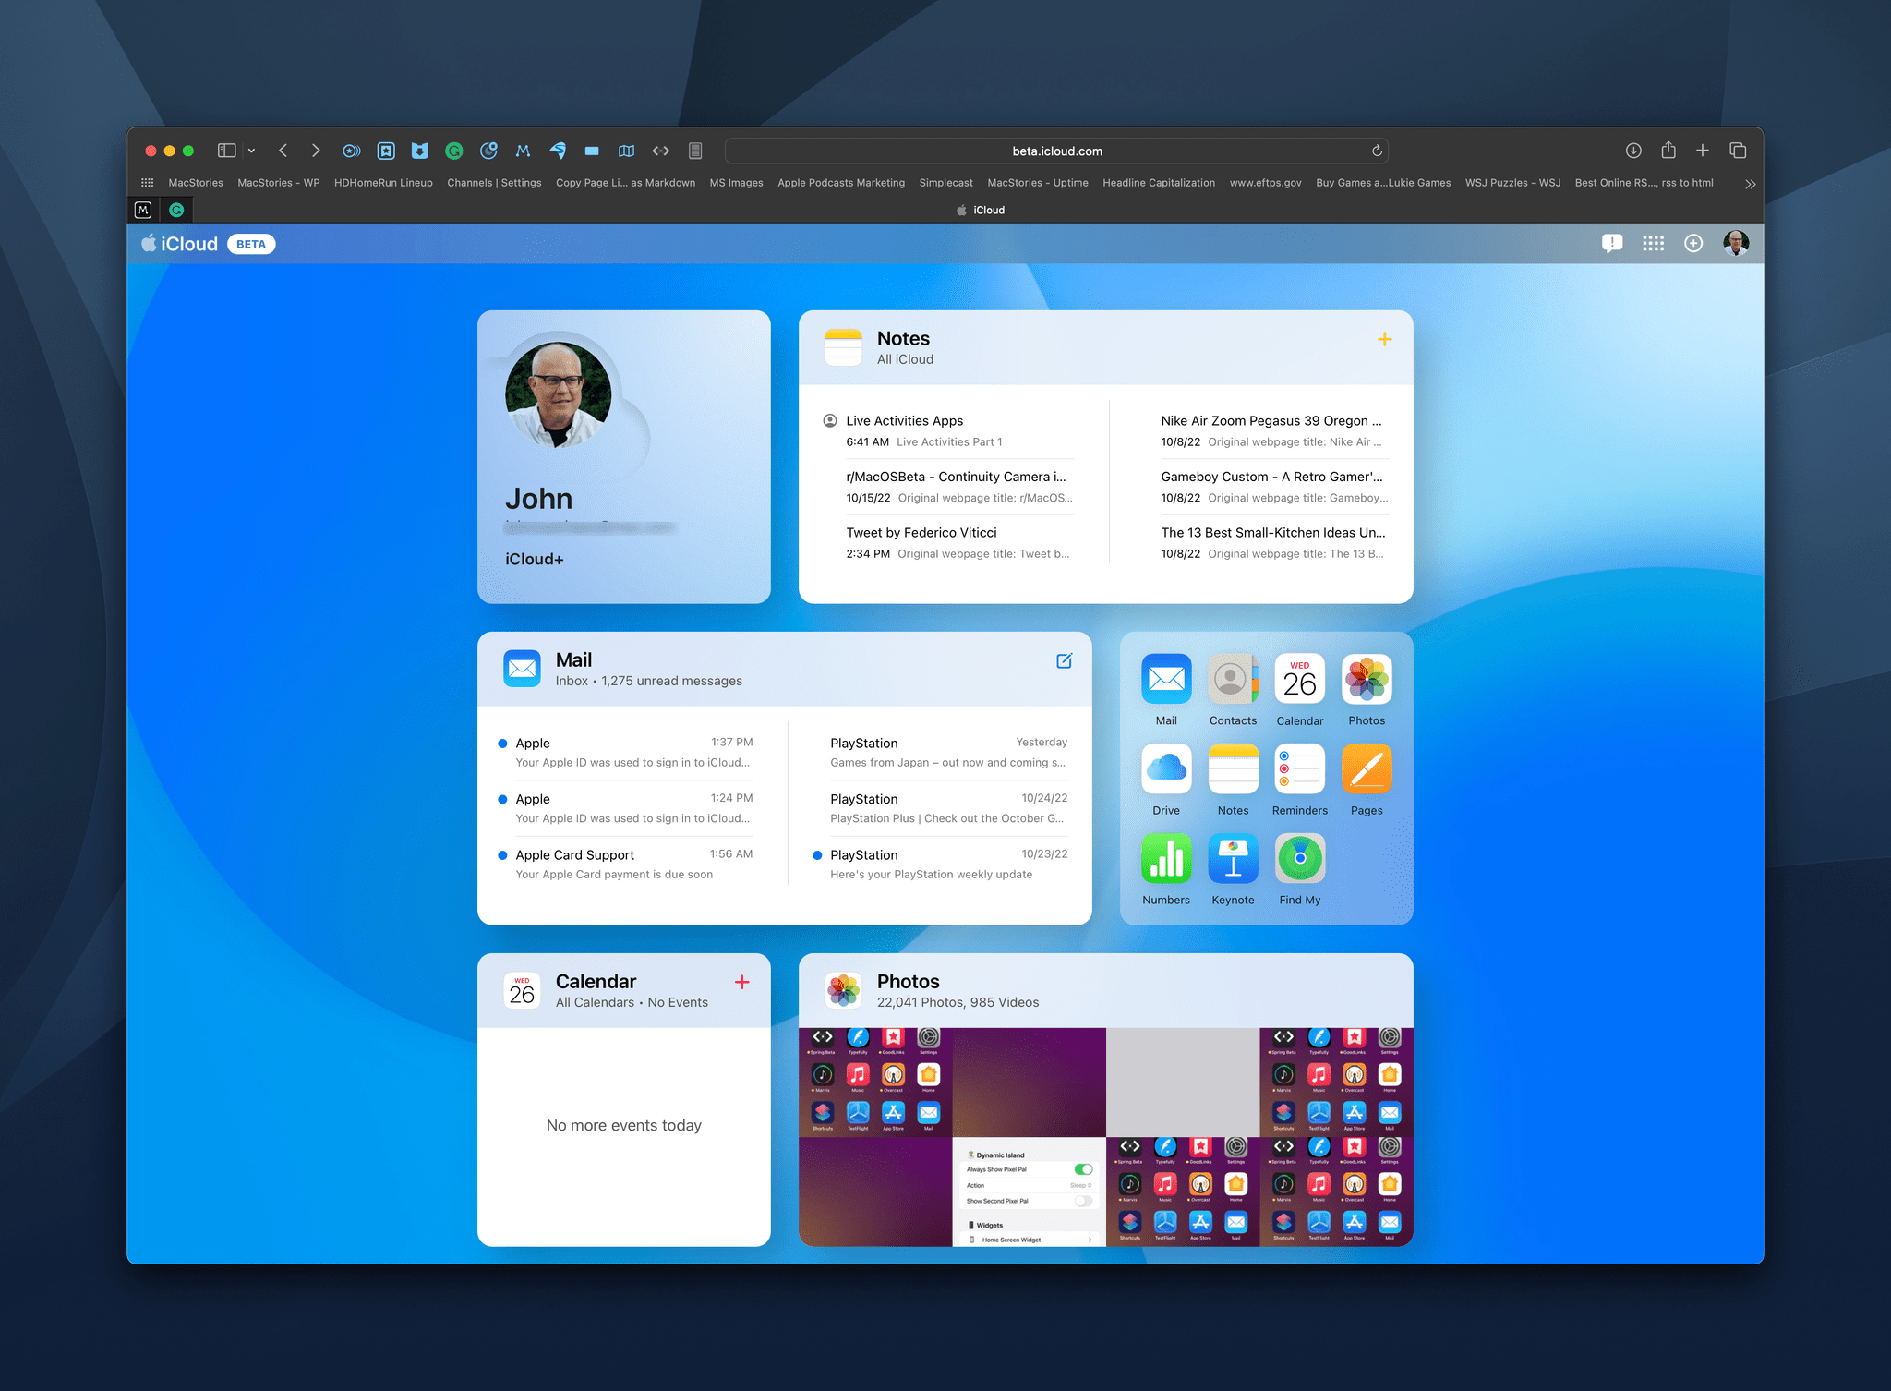1891x1391 pixels.
Task: Open Contacts app icon
Action: click(x=1233, y=679)
